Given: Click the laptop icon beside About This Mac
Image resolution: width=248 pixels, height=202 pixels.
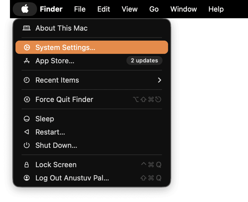Looking at the screenshot, I should tap(27, 28).
